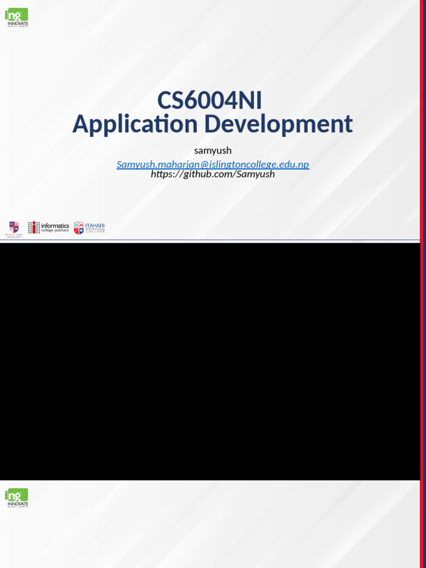Click the 'INNOVATE' text under top logo
Viewport: 426px width, 568px height.
(18, 23)
